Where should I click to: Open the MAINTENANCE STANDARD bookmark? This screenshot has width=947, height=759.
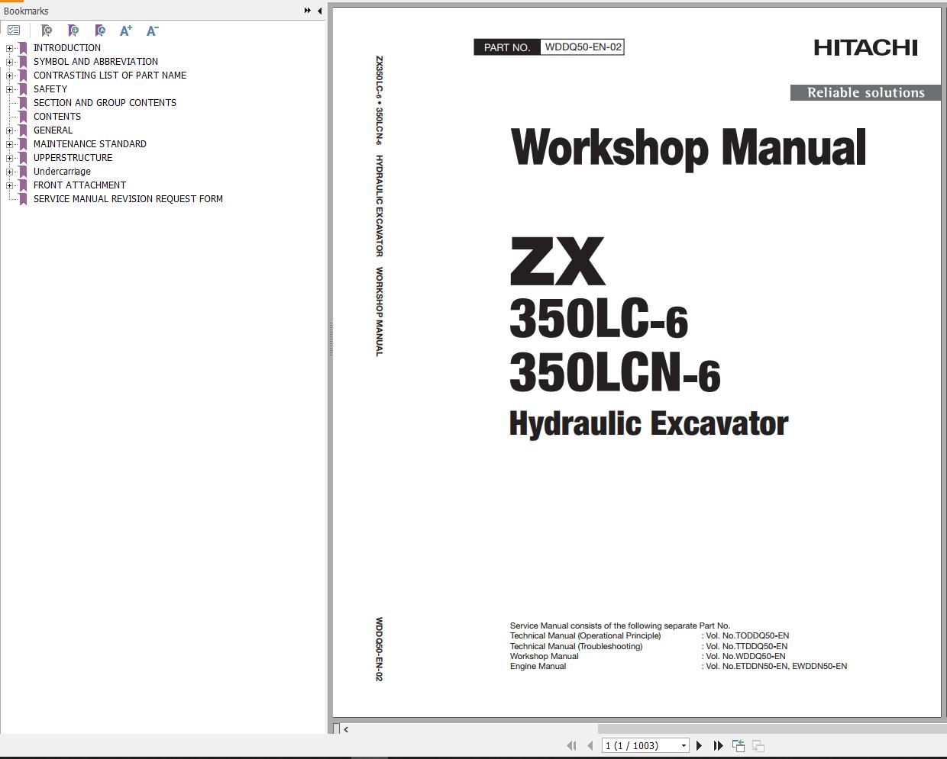coord(90,144)
